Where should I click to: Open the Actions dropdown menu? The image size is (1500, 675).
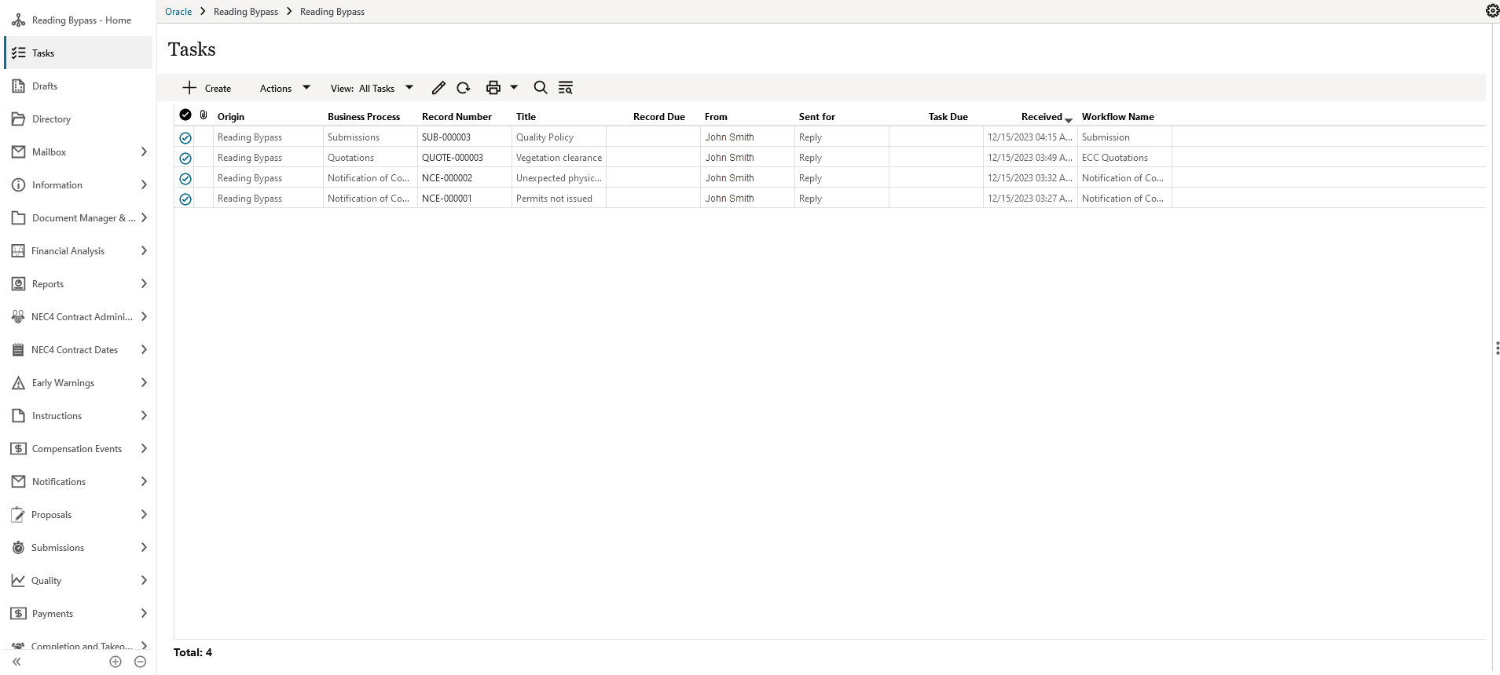point(285,88)
